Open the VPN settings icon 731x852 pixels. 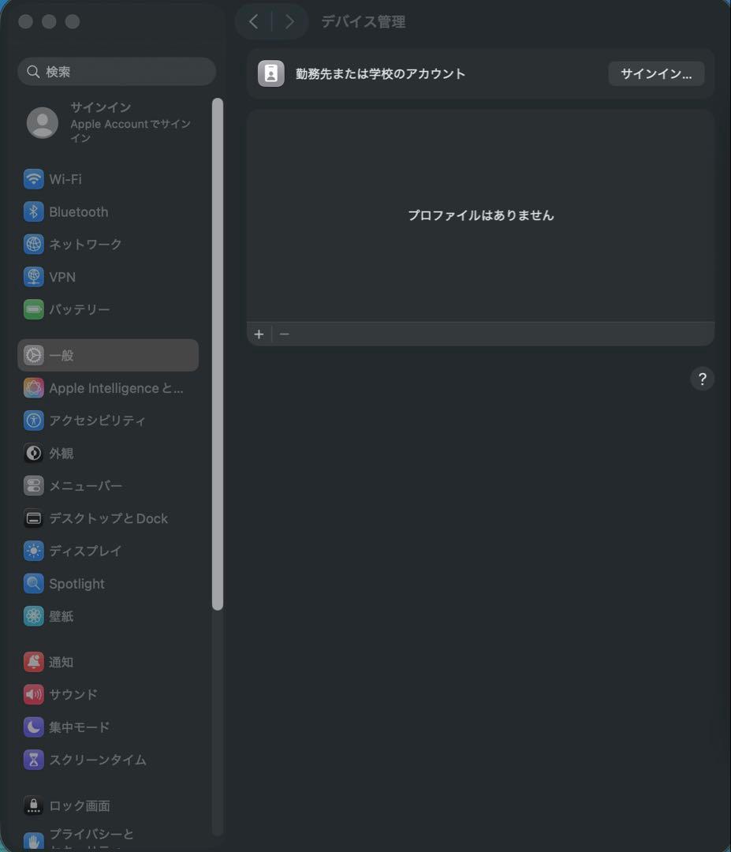[33, 277]
